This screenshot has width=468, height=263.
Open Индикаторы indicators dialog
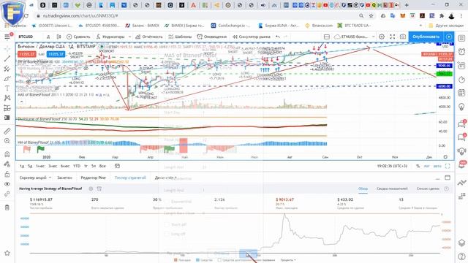[110, 37]
